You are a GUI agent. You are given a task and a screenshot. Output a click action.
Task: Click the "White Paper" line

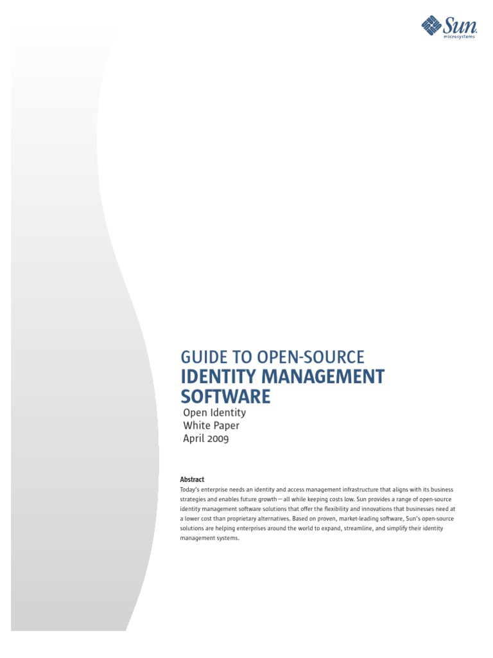[x=211, y=425]
